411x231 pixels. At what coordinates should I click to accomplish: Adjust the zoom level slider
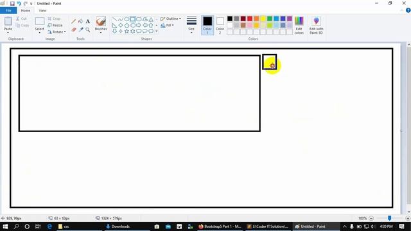(x=390, y=218)
